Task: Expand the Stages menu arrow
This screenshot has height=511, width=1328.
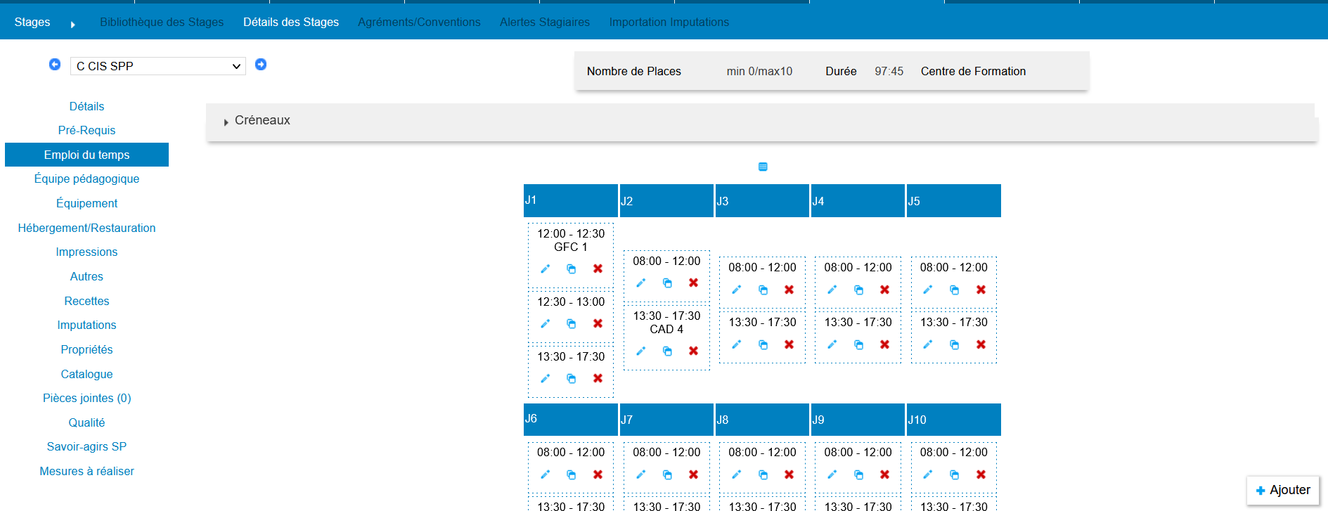Action: (72, 25)
